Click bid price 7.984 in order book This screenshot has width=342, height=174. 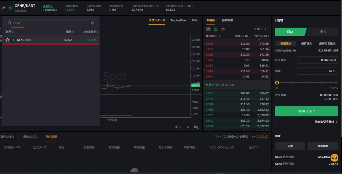click(209, 99)
